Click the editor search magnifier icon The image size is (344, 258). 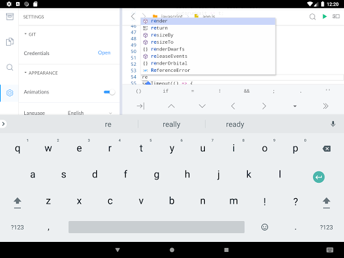point(312,17)
